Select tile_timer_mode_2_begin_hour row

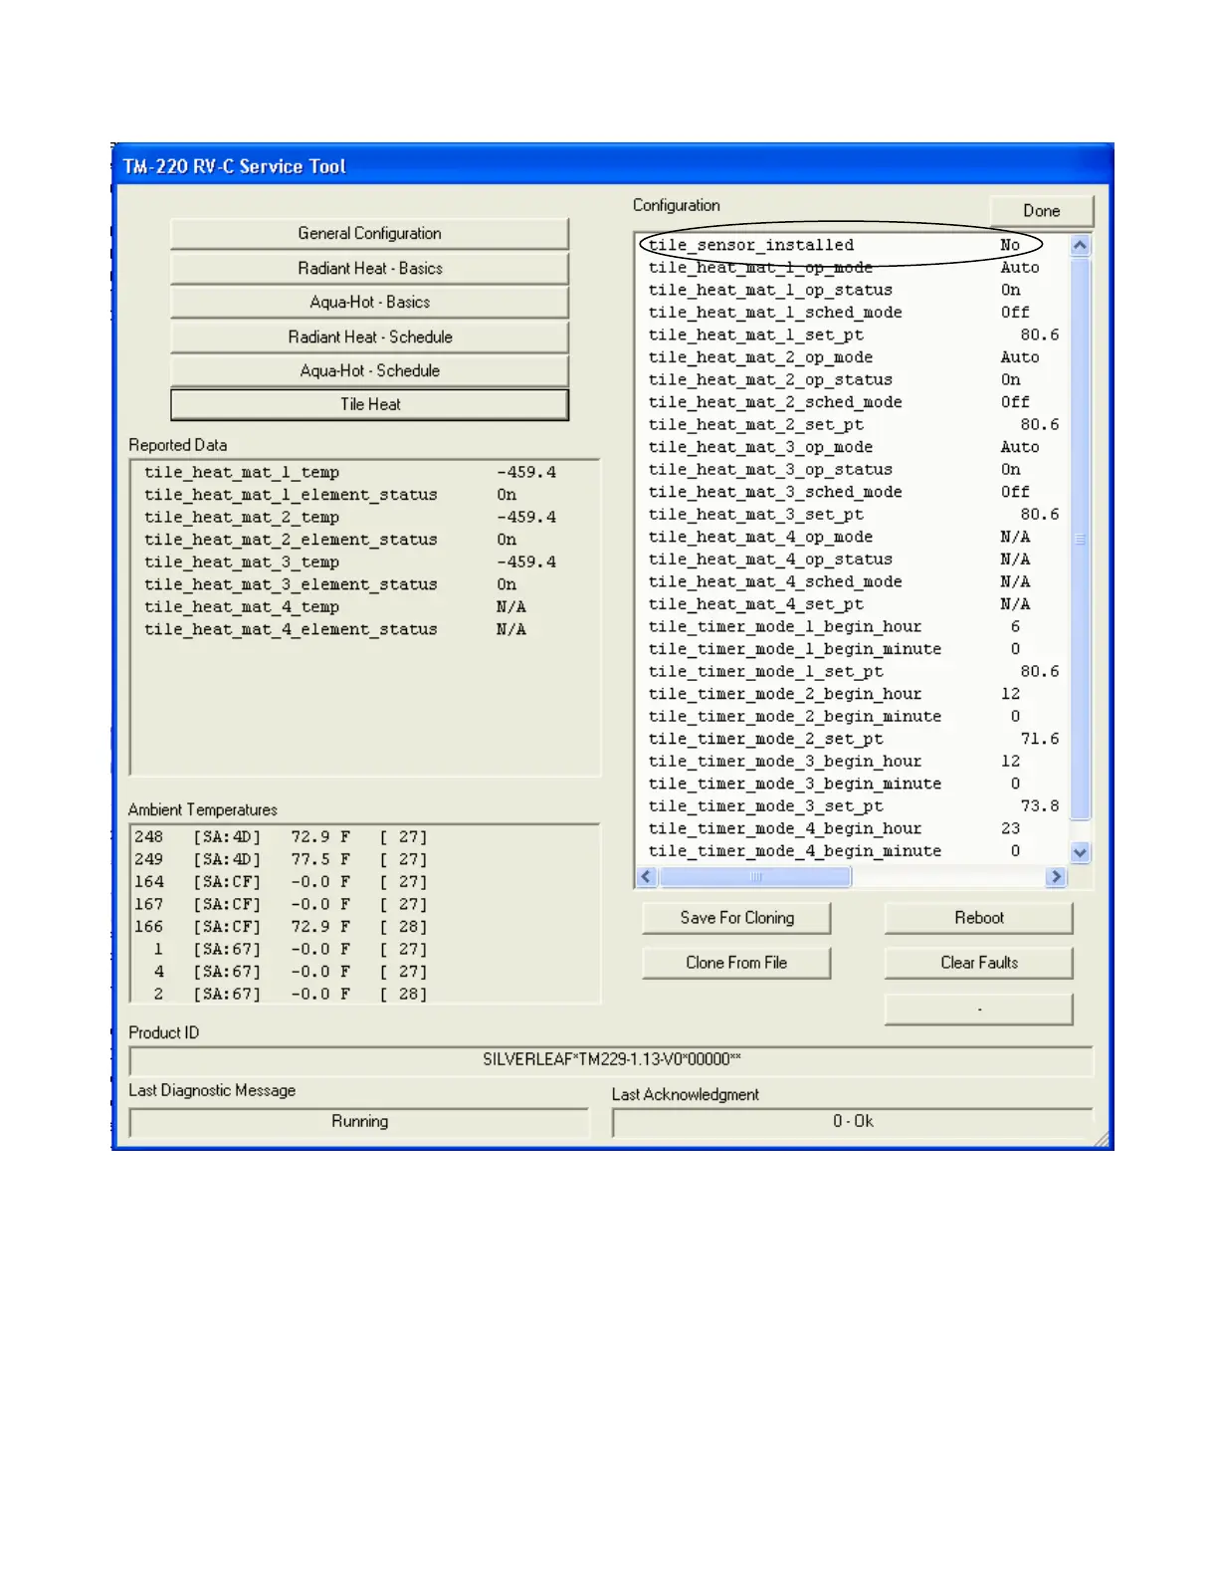click(852, 694)
